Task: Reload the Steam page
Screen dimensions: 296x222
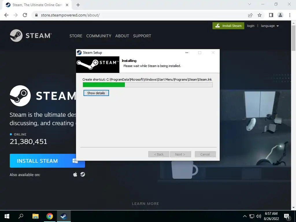Action: tap(25, 15)
